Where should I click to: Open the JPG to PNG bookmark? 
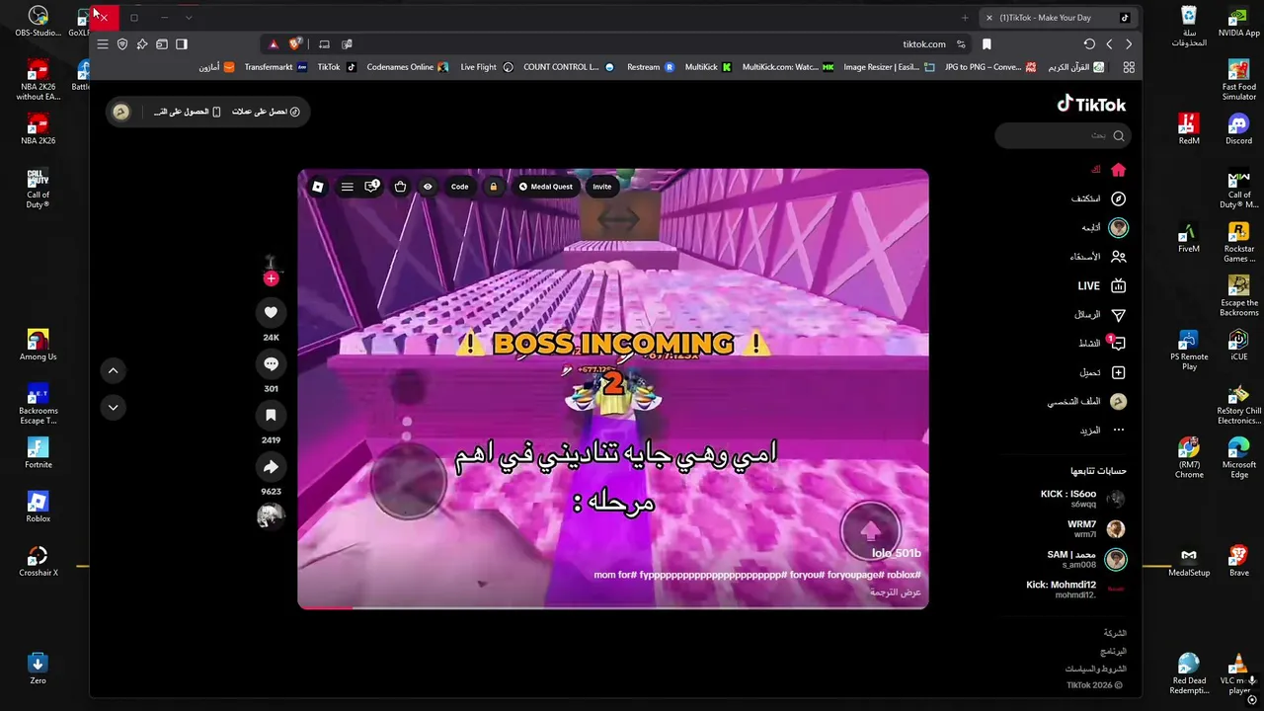[990, 67]
